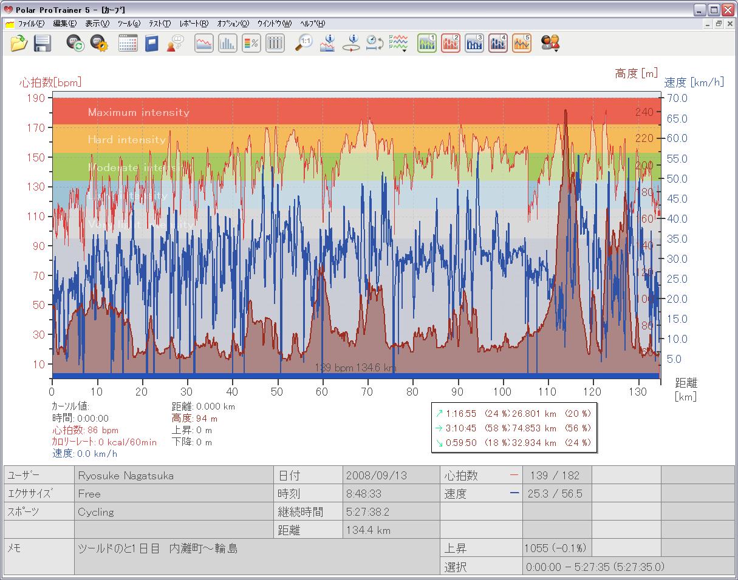Open the ファイル(F) menu
Image resolution: width=738 pixels, height=580 pixels.
(x=31, y=24)
